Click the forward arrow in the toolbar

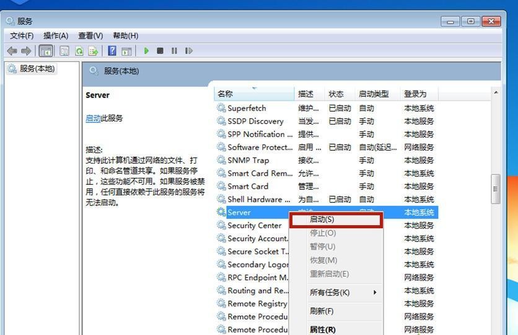tap(26, 51)
